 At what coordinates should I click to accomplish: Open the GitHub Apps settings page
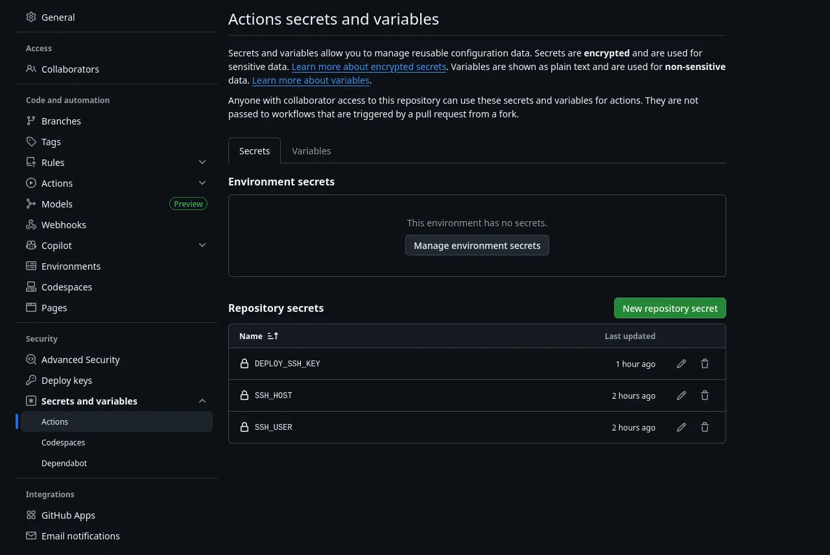pyautogui.click(x=117, y=515)
